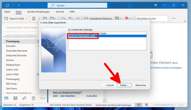191x110 pixels.
Task: Click the Send/Receive all folders sync icon
Action: 7,5
